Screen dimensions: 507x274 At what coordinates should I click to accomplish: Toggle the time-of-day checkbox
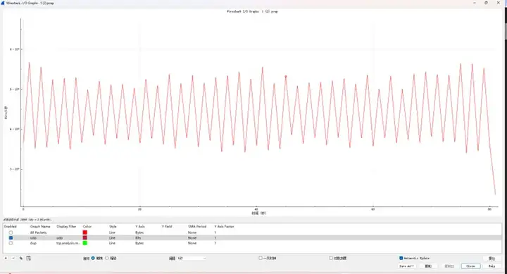(261, 258)
